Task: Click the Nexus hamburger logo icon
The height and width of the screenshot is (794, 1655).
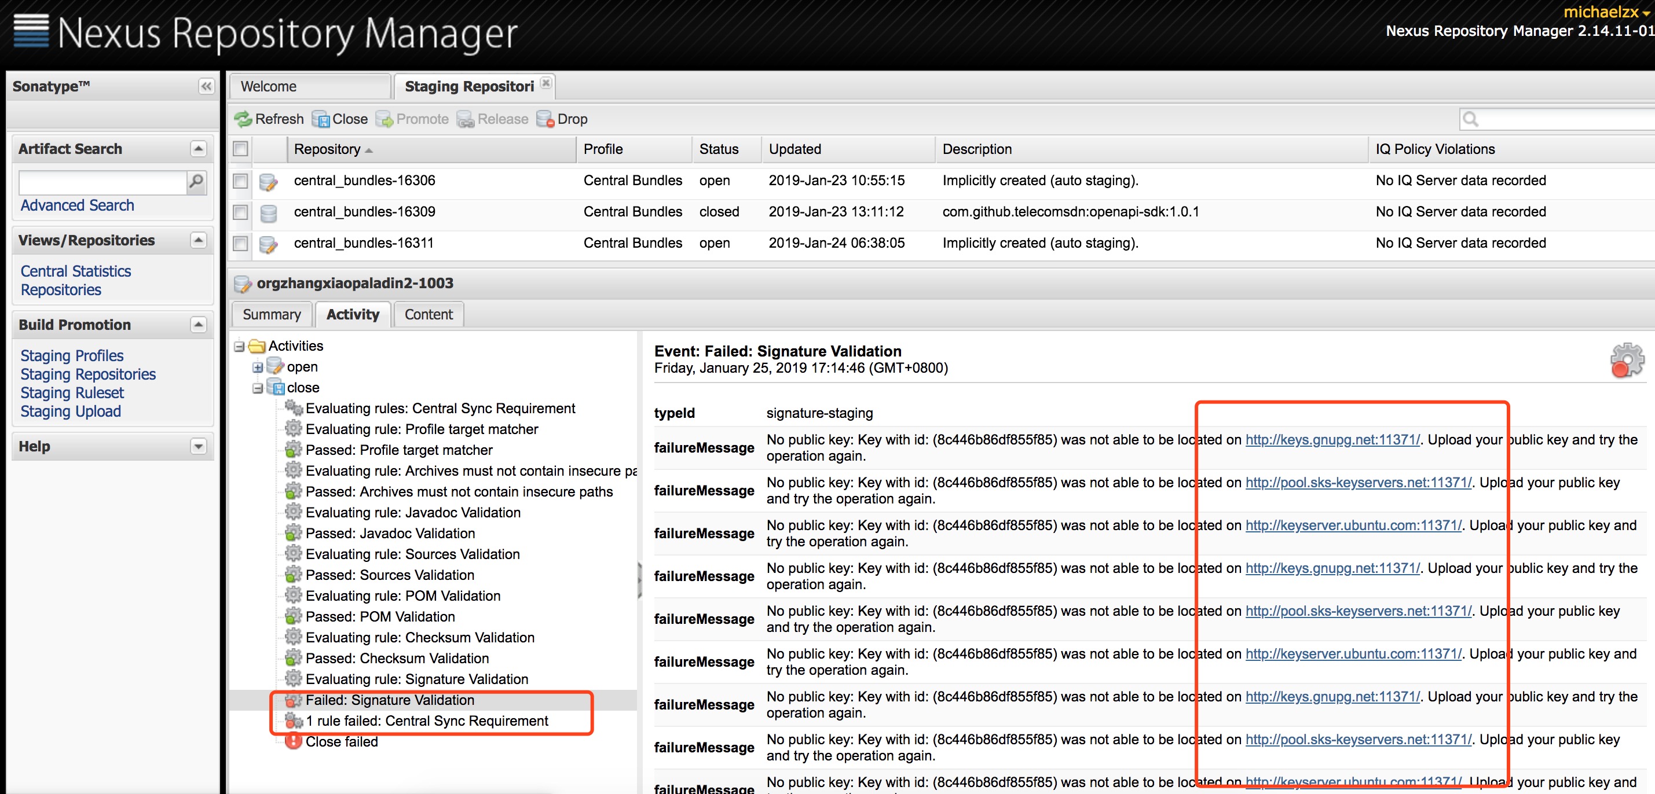Action: coord(31,31)
